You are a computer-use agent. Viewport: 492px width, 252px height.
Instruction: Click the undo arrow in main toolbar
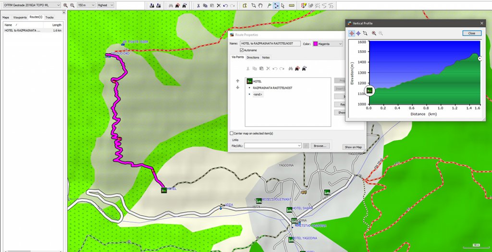[x=225, y=5]
